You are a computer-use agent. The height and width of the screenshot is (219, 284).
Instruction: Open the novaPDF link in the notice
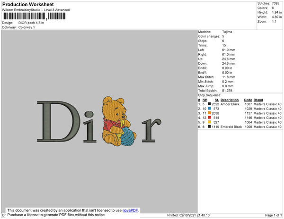click(x=130, y=211)
